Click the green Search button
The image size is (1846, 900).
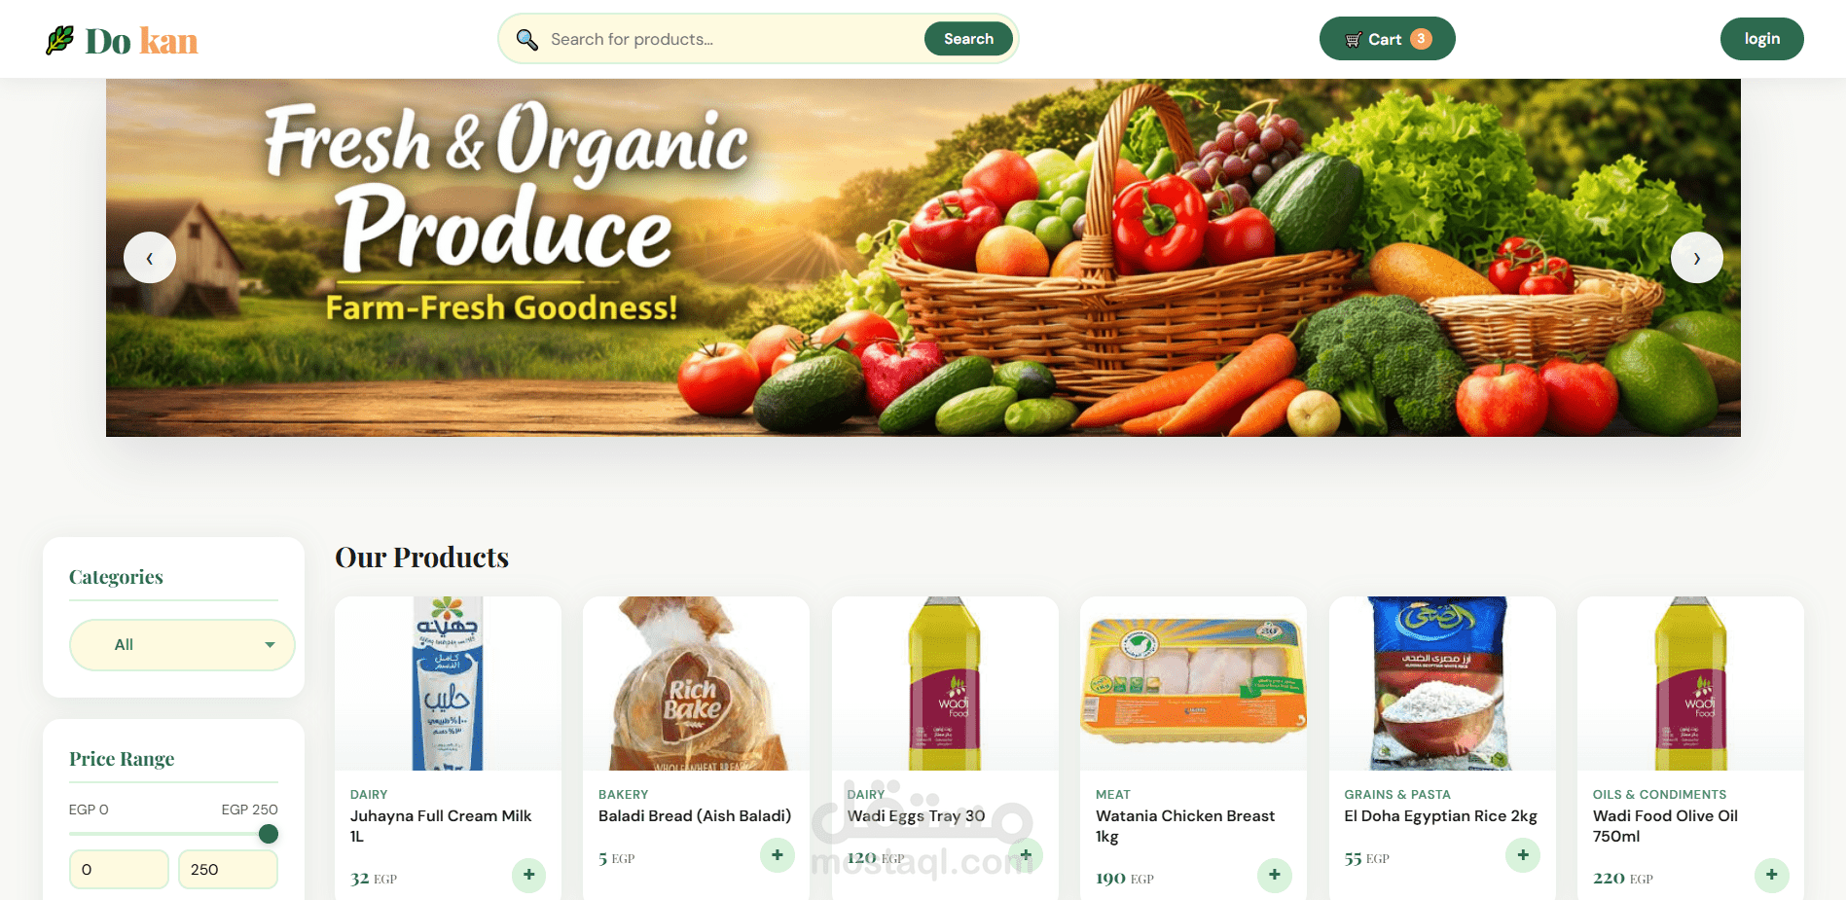(x=968, y=39)
